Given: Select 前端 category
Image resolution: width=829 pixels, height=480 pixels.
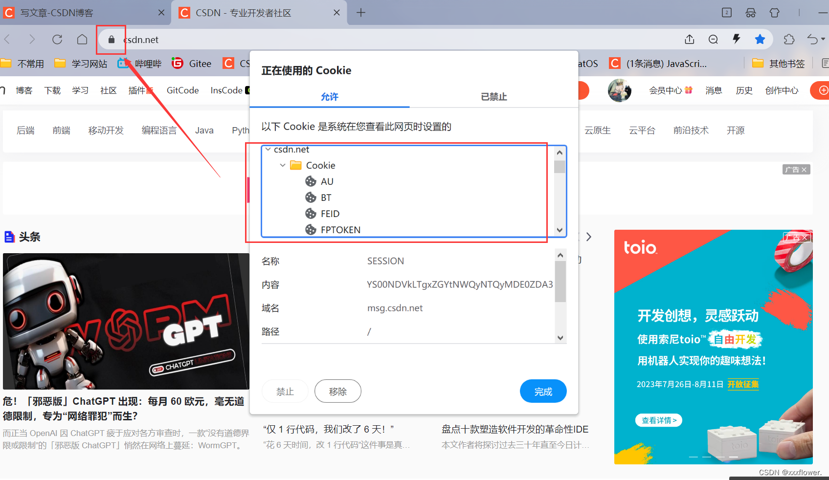Looking at the screenshot, I should [61, 131].
